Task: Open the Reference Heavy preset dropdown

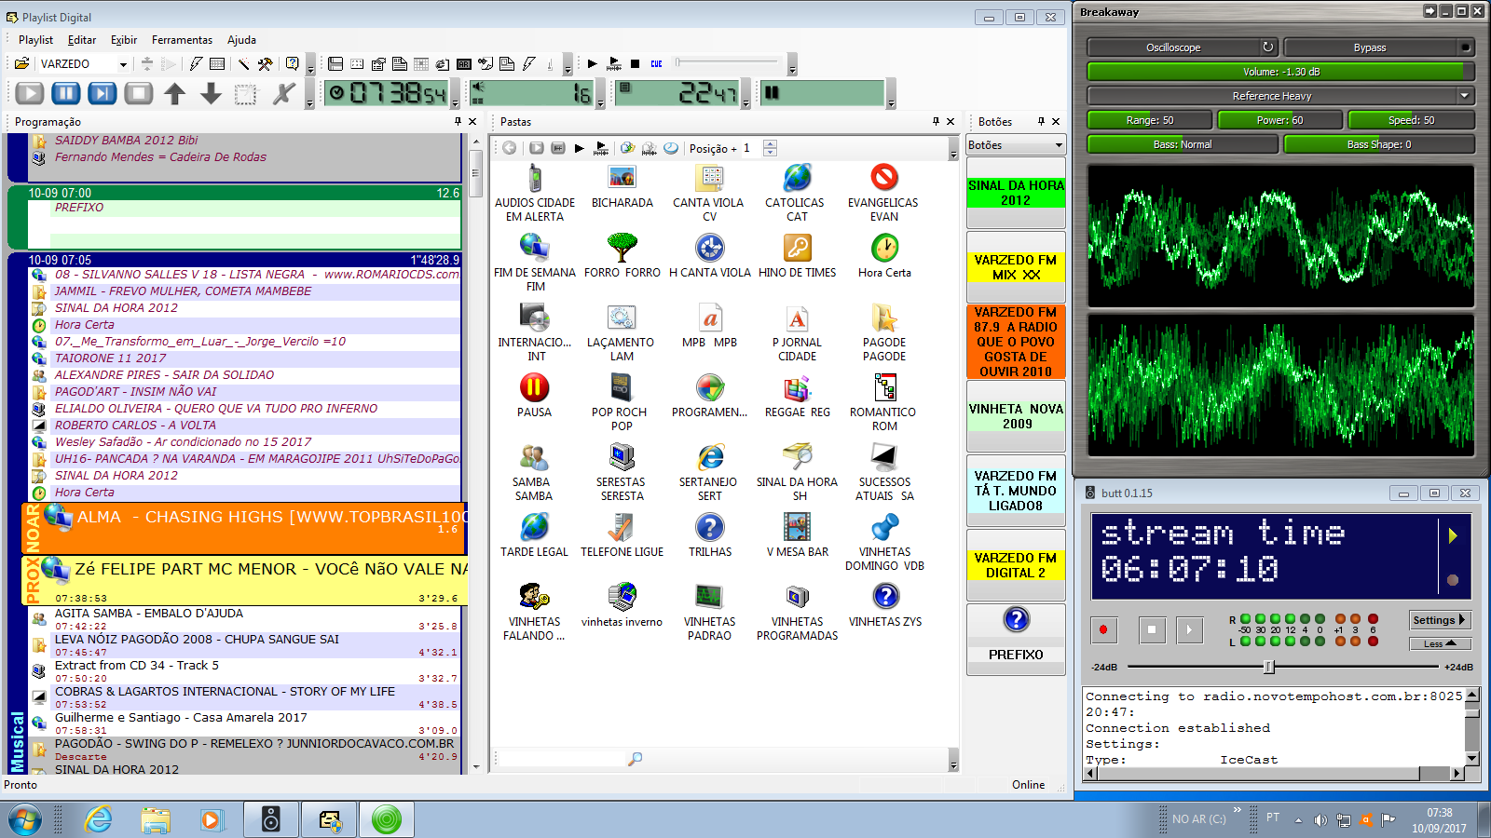Action: tap(1280, 96)
